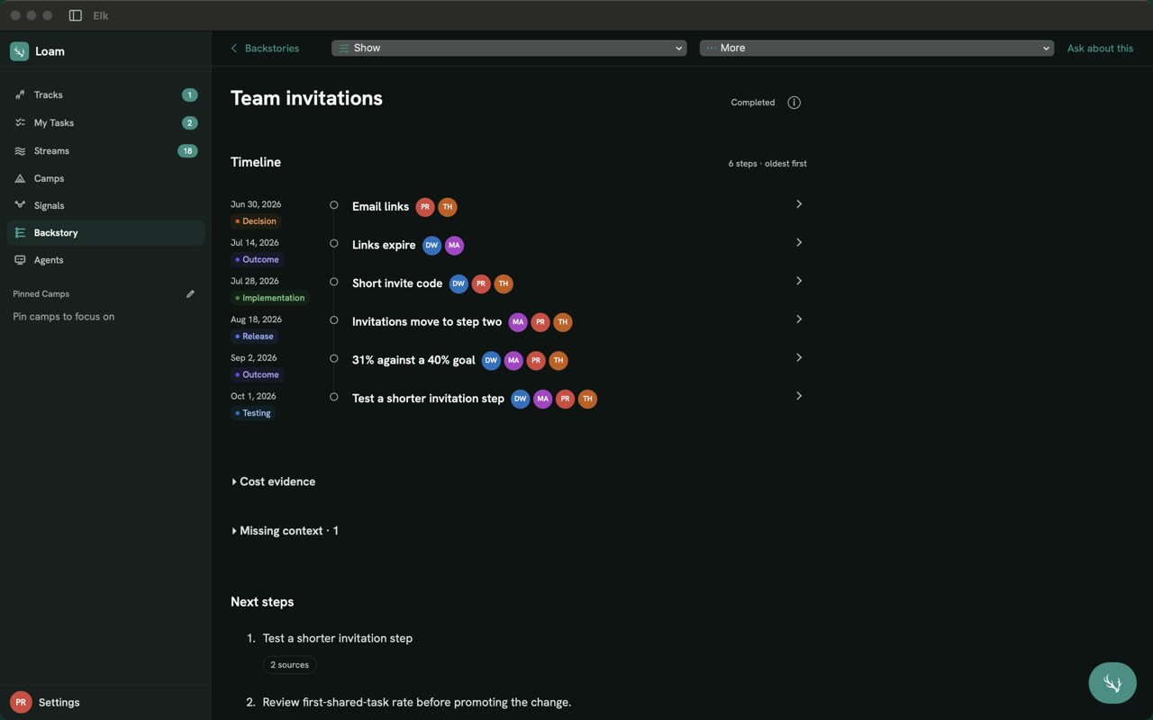Image resolution: width=1153 pixels, height=720 pixels.
Task: Click Ask about this link
Action: click(1100, 49)
